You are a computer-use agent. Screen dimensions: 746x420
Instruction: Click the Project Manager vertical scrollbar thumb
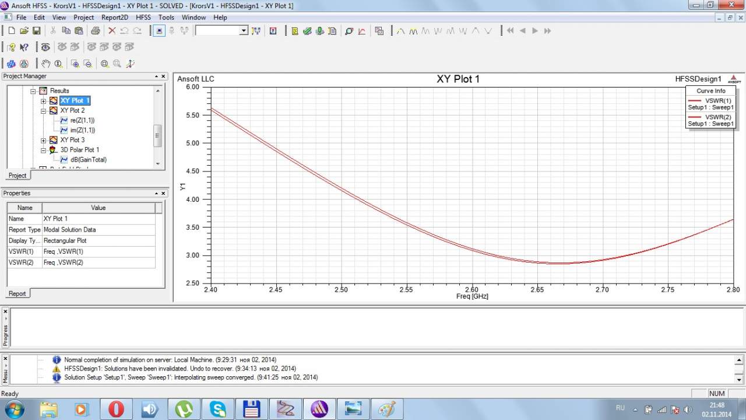(157, 135)
